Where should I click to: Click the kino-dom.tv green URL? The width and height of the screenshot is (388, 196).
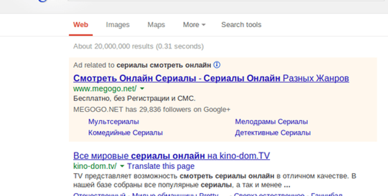pyautogui.click(x=94, y=166)
